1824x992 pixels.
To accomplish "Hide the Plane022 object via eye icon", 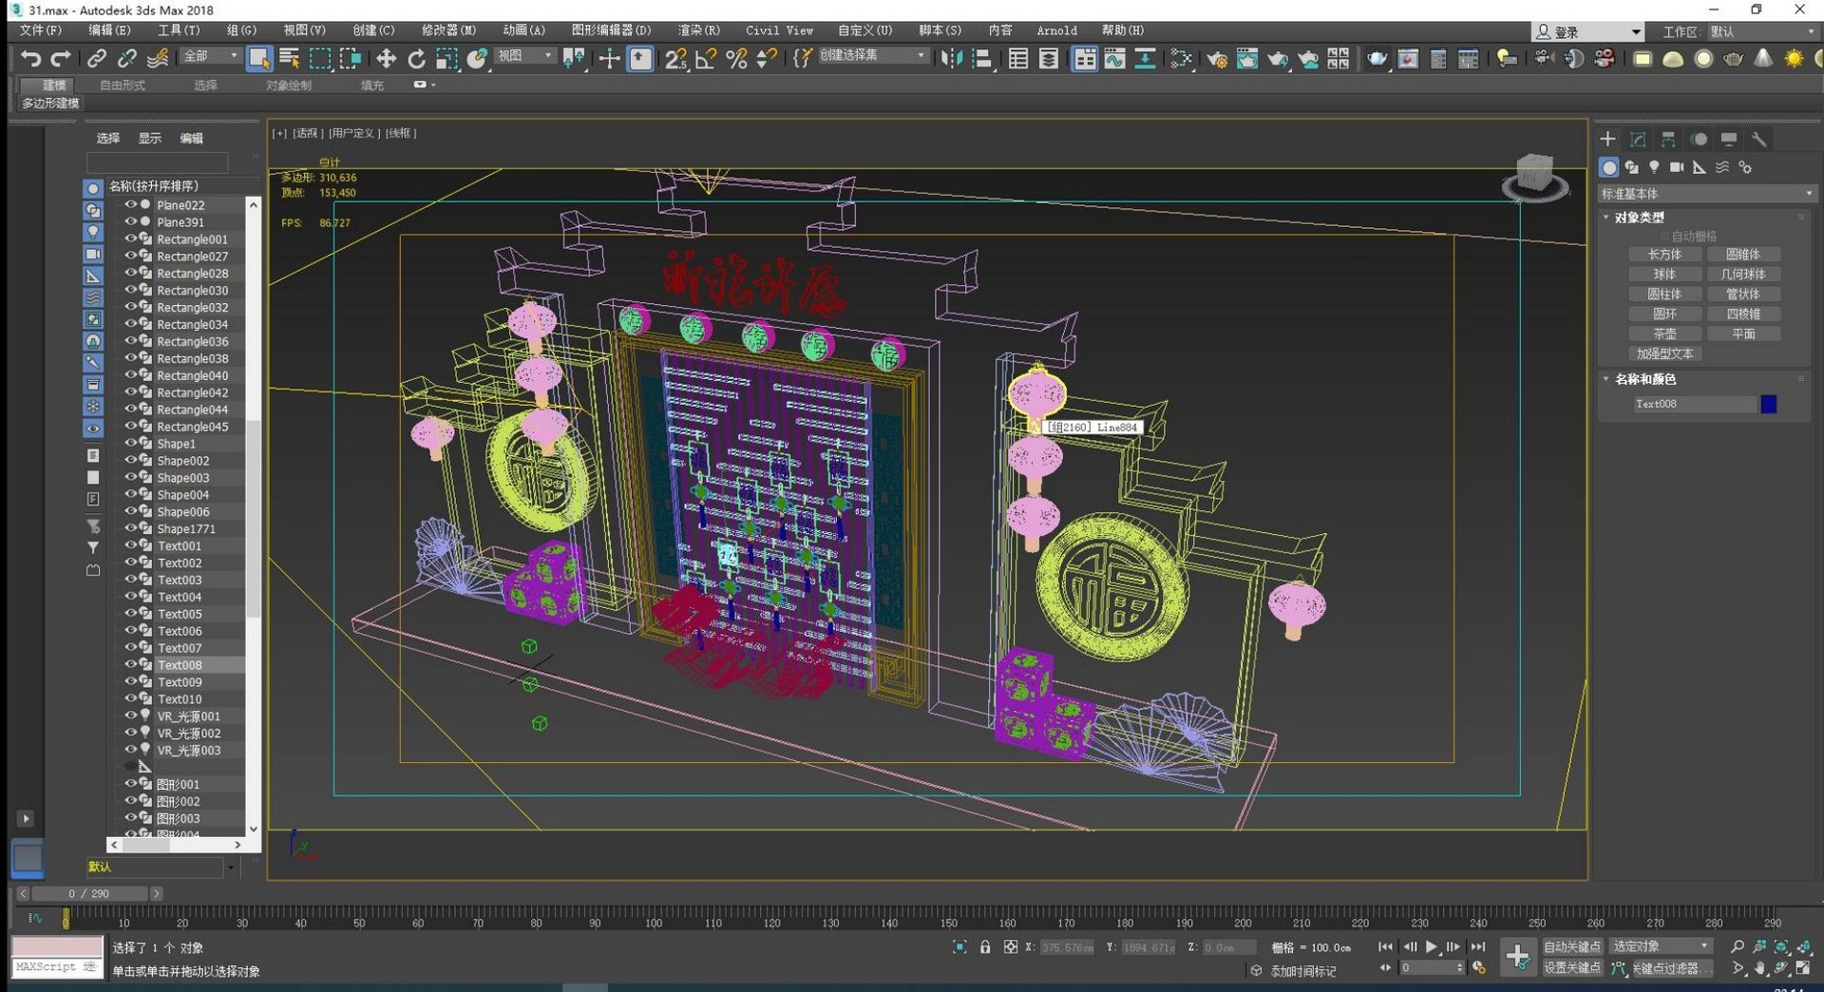I will (x=130, y=204).
